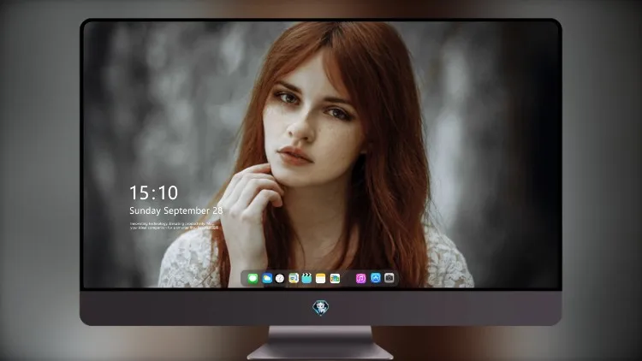Click the empty dock gap before Music
This screenshot has width=642, height=361.
tap(348, 278)
